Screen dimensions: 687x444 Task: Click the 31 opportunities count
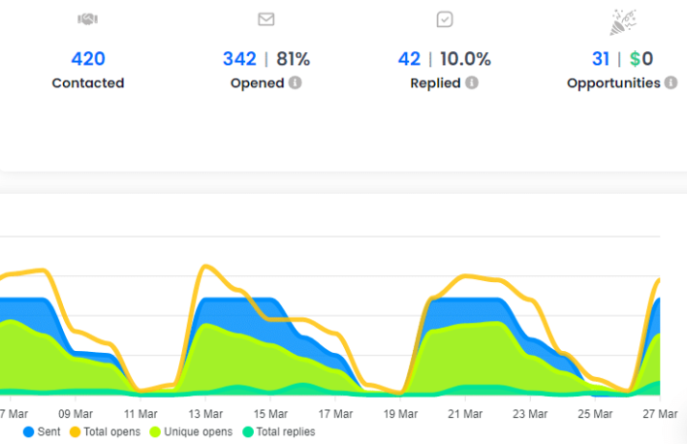coord(601,59)
